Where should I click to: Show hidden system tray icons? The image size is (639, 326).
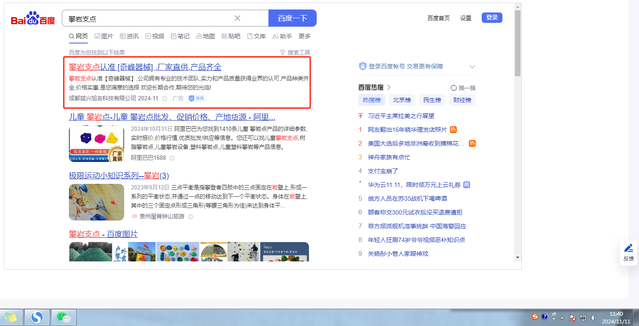click(561, 318)
